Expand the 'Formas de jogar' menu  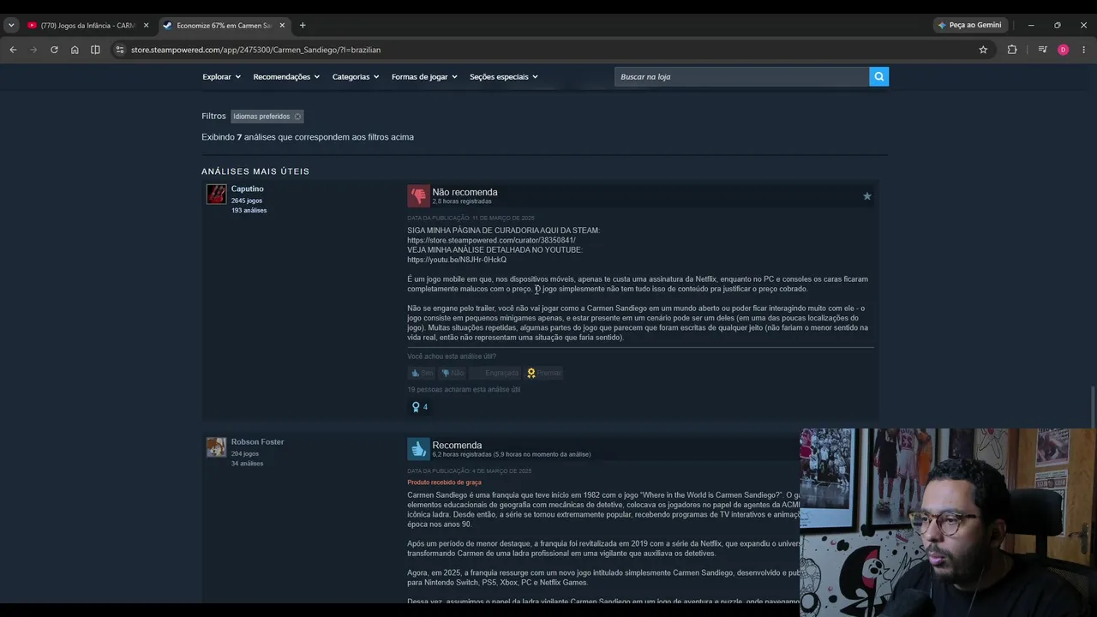pyautogui.click(x=424, y=76)
